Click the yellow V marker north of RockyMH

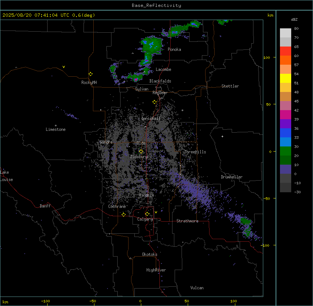coord(64,67)
